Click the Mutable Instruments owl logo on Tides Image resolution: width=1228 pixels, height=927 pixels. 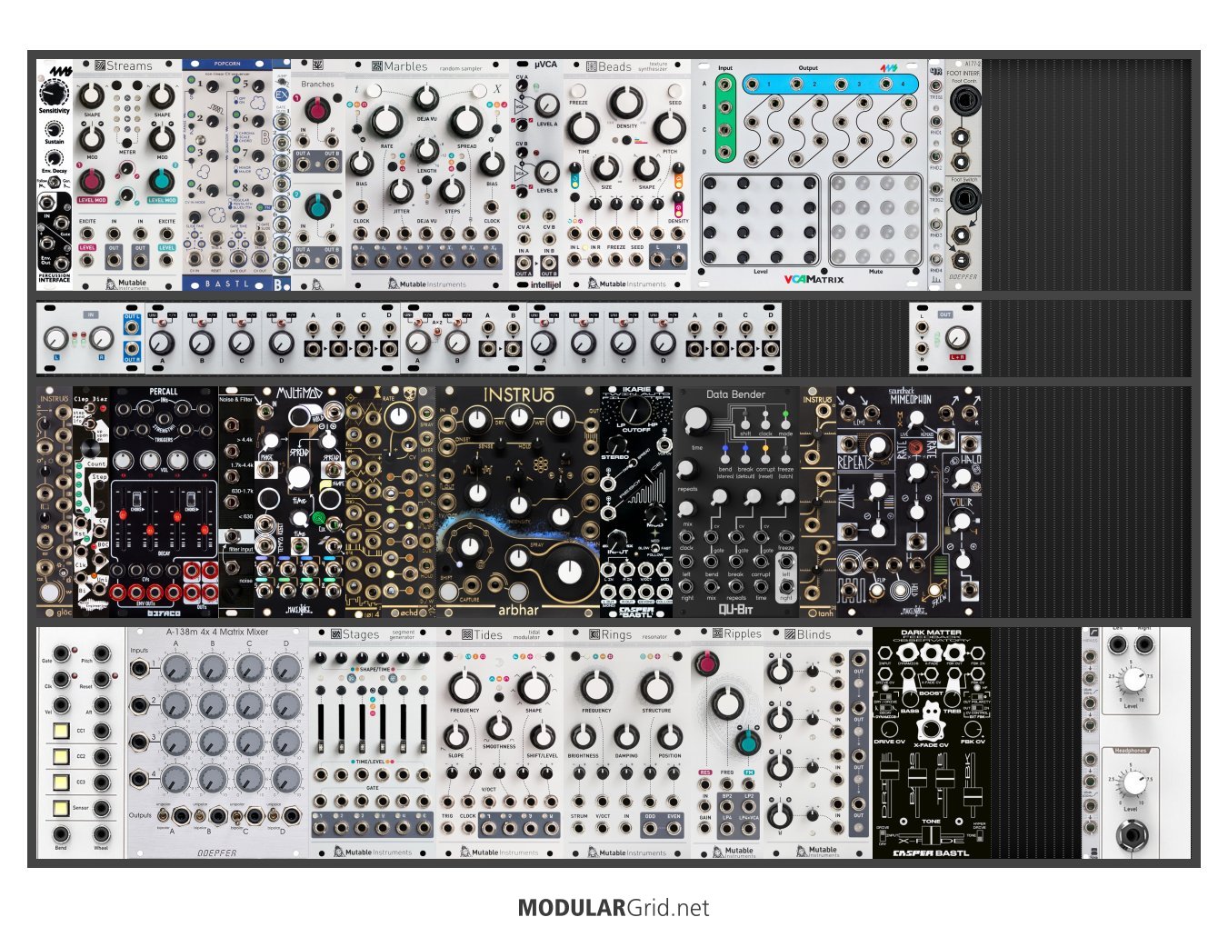466,852
